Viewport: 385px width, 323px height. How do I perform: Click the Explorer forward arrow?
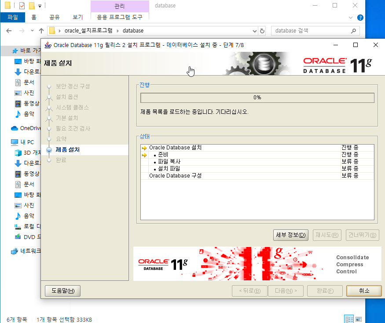[22, 31]
